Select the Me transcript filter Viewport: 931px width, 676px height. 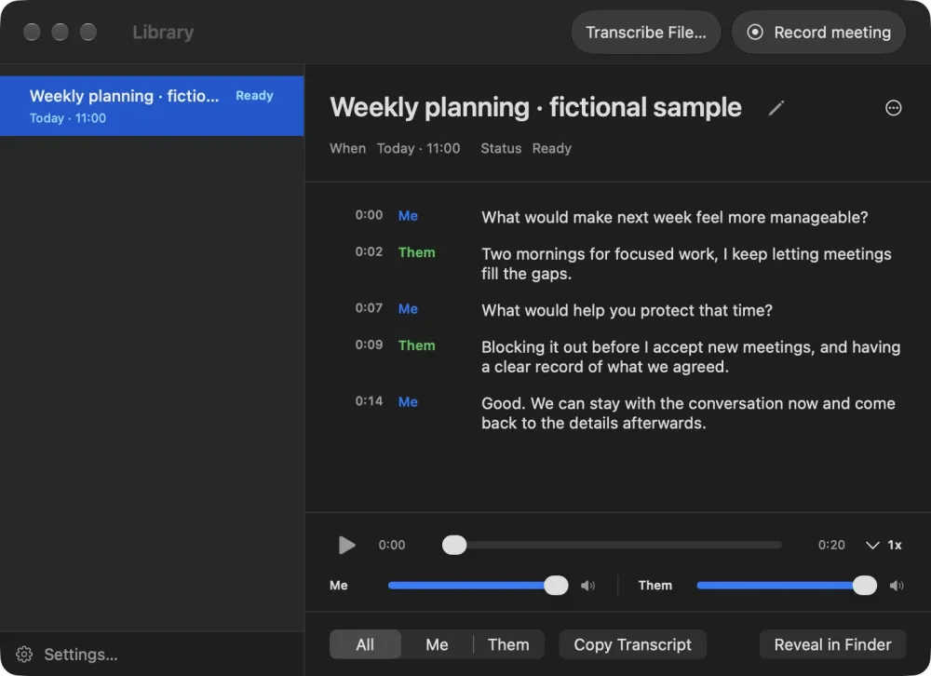pos(437,644)
